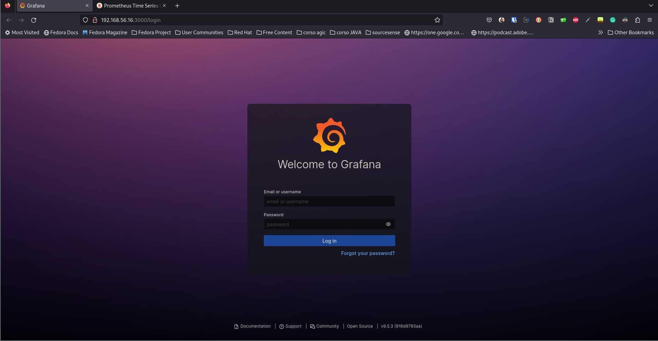Bookmark this page with the star
This screenshot has width=658, height=341.
coord(437,20)
